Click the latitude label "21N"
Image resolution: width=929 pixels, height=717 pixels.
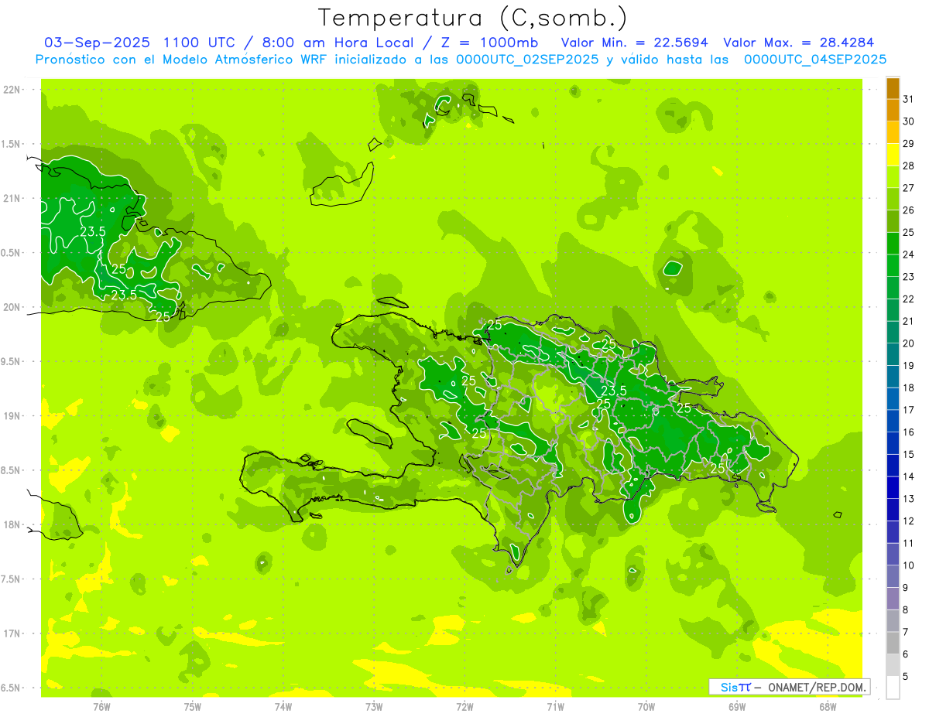(13, 198)
